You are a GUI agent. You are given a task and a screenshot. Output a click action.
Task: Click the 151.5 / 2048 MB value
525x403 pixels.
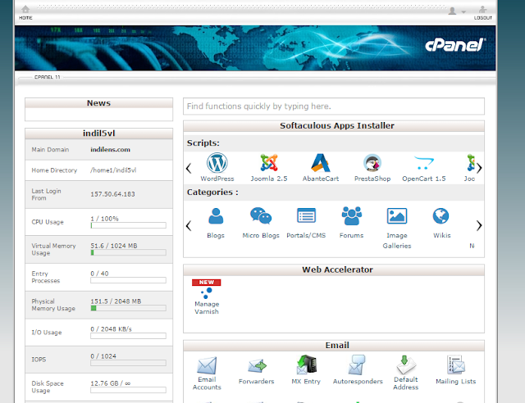[x=116, y=301]
